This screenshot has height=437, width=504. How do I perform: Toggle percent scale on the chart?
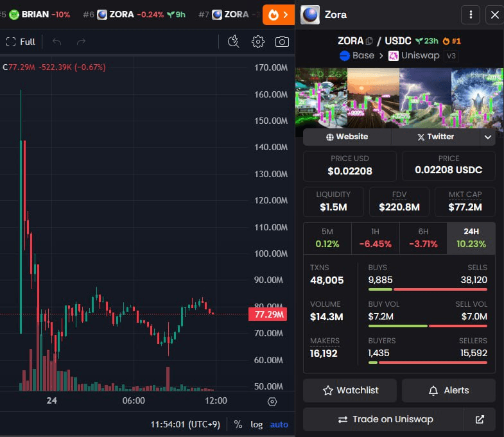click(x=238, y=424)
